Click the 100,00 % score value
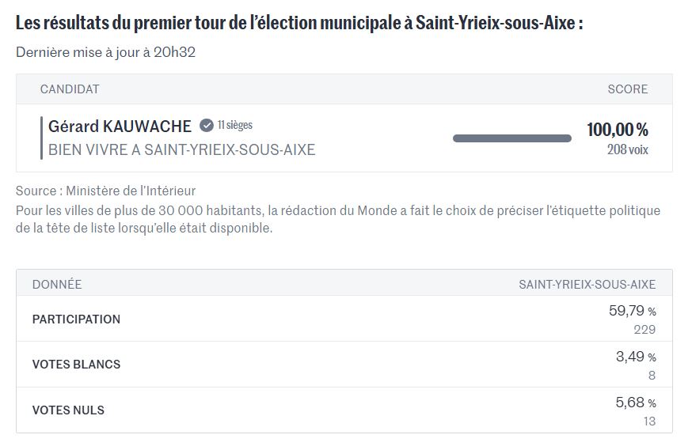 tap(617, 130)
